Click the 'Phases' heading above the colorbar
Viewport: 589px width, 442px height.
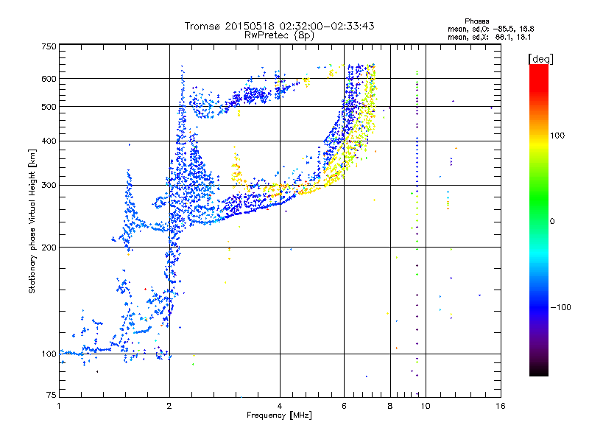click(x=476, y=21)
